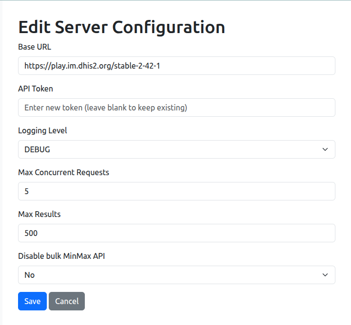Click the "Logging Level" label
The image size is (351, 325).
pyautogui.click(x=42, y=130)
